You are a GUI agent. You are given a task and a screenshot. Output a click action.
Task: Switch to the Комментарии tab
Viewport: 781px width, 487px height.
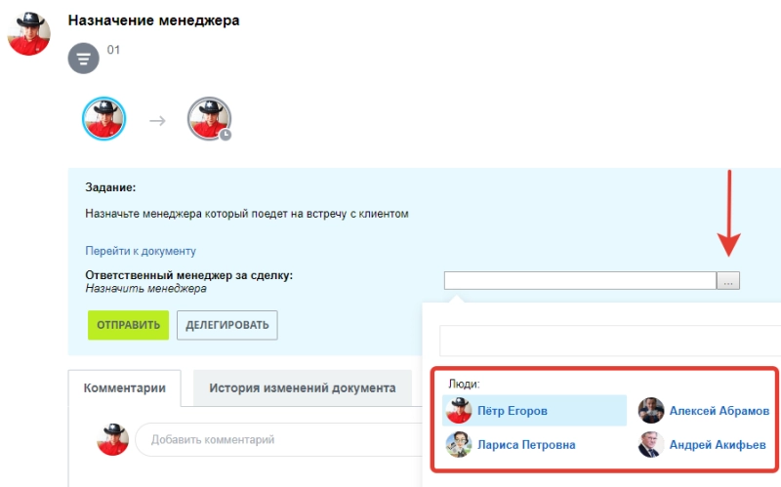(x=124, y=387)
